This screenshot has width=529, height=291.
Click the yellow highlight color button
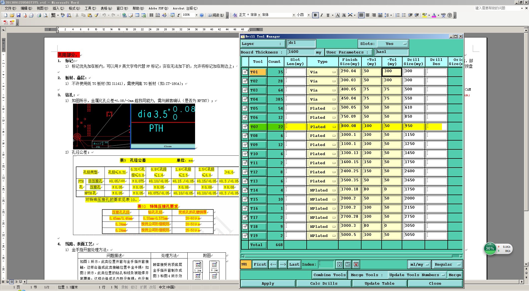(424, 15)
